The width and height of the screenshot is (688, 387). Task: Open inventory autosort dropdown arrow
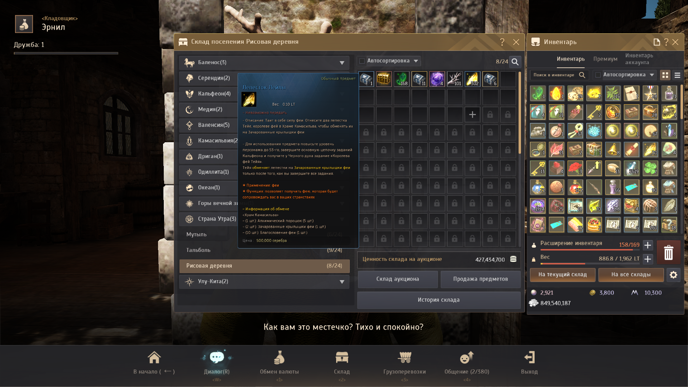[652, 75]
